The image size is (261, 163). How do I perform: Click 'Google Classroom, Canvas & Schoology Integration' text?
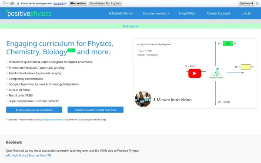tap(43, 84)
